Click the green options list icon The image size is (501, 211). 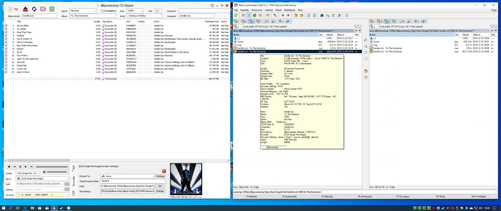(x=52, y=9)
